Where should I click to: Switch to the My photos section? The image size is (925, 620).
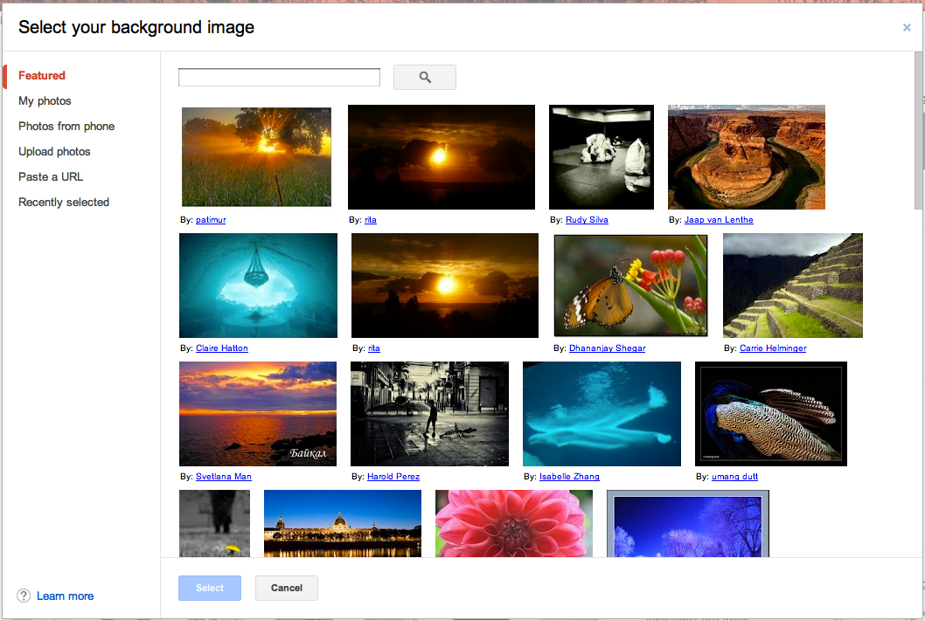click(45, 100)
